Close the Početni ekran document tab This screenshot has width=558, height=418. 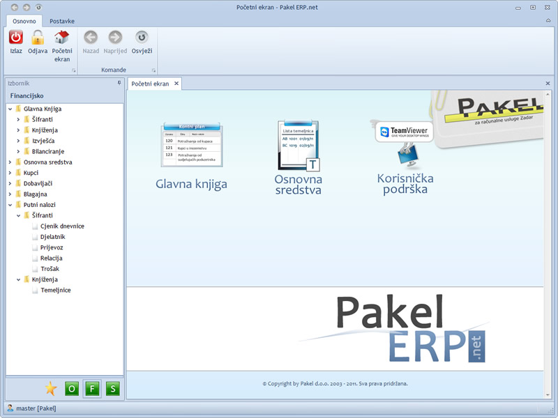tap(176, 84)
